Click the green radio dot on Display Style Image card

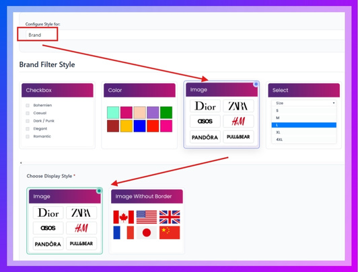point(99,191)
